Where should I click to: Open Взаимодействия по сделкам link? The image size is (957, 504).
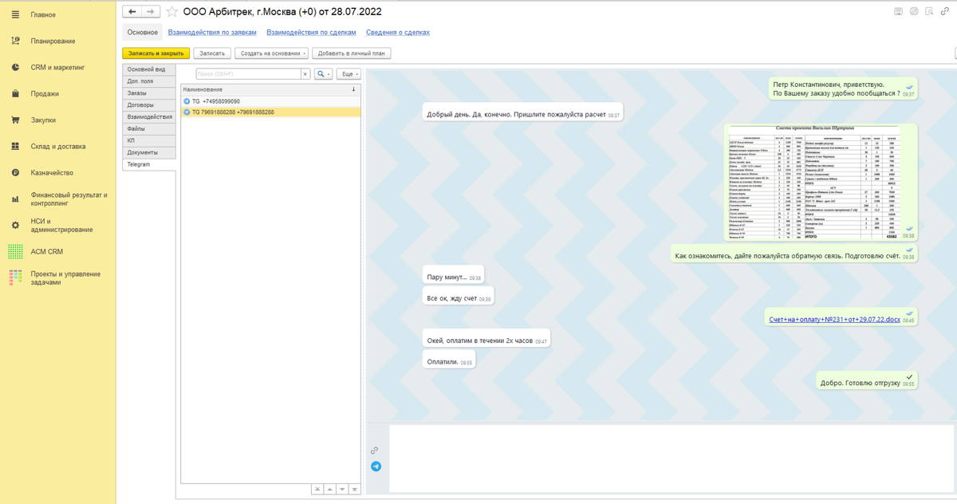pos(311,33)
